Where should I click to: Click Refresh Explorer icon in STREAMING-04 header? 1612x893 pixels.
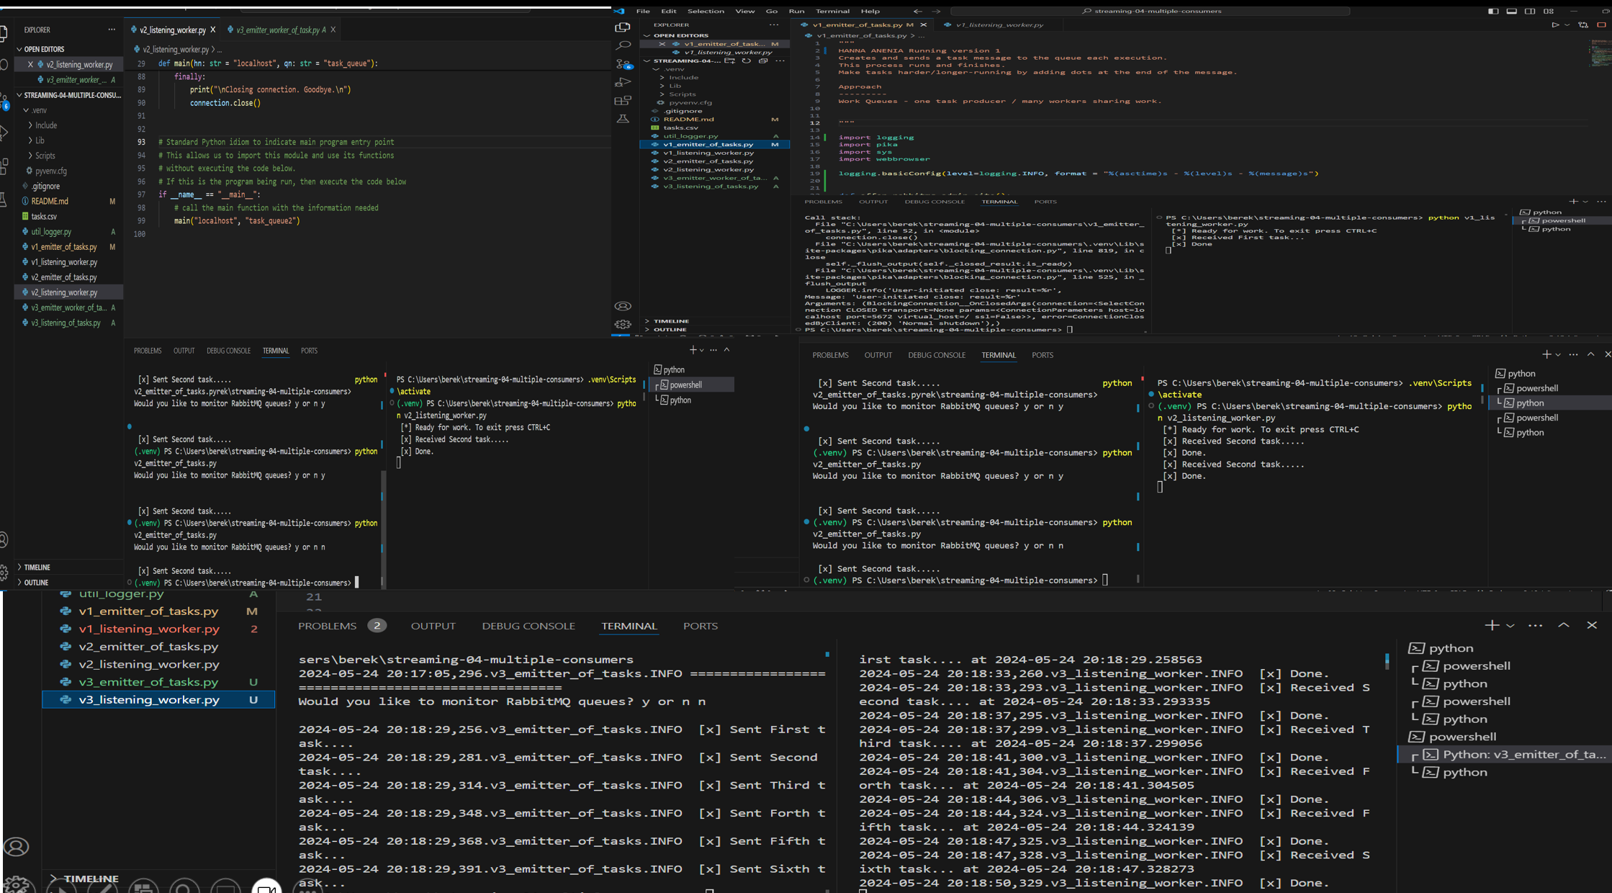[747, 60]
